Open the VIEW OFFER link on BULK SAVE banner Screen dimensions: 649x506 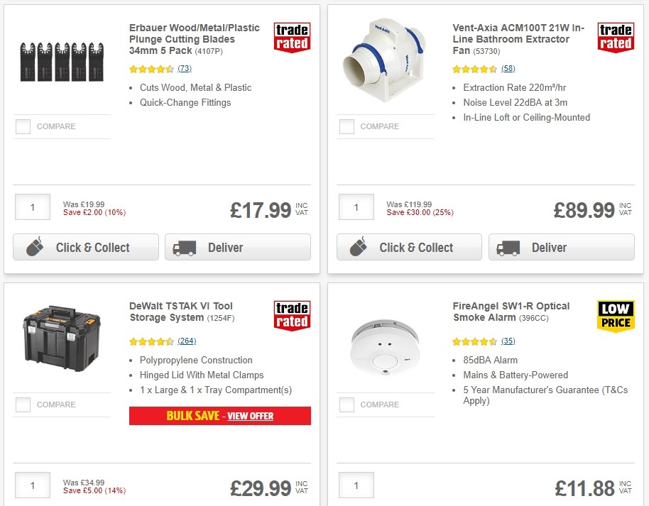(251, 416)
